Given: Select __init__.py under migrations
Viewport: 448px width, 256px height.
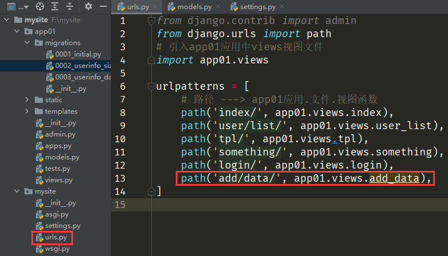Looking at the screenshot, I should (66, 89).
